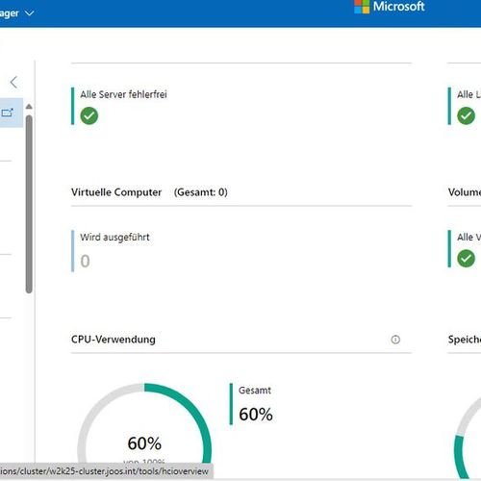Select the highlighted sidebar tool icon
Image resolution: width=481 pixels, height=481 pixels.
click(x=8, y=113)
